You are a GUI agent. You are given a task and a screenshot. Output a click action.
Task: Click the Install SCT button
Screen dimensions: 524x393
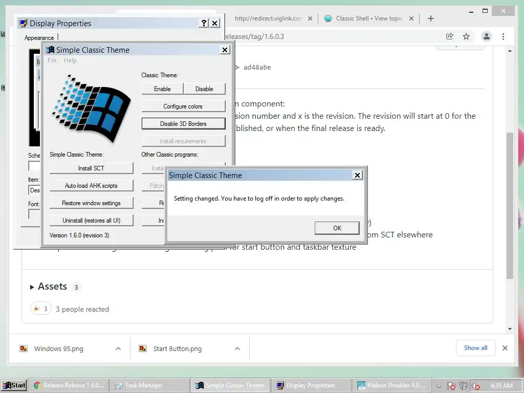click(91, 168)
